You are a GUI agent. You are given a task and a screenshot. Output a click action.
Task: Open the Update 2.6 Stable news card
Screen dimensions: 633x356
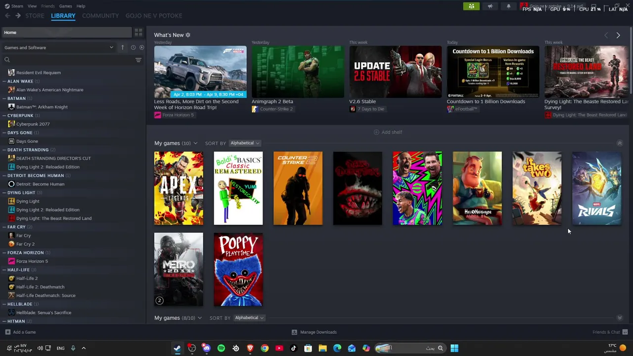395,72
